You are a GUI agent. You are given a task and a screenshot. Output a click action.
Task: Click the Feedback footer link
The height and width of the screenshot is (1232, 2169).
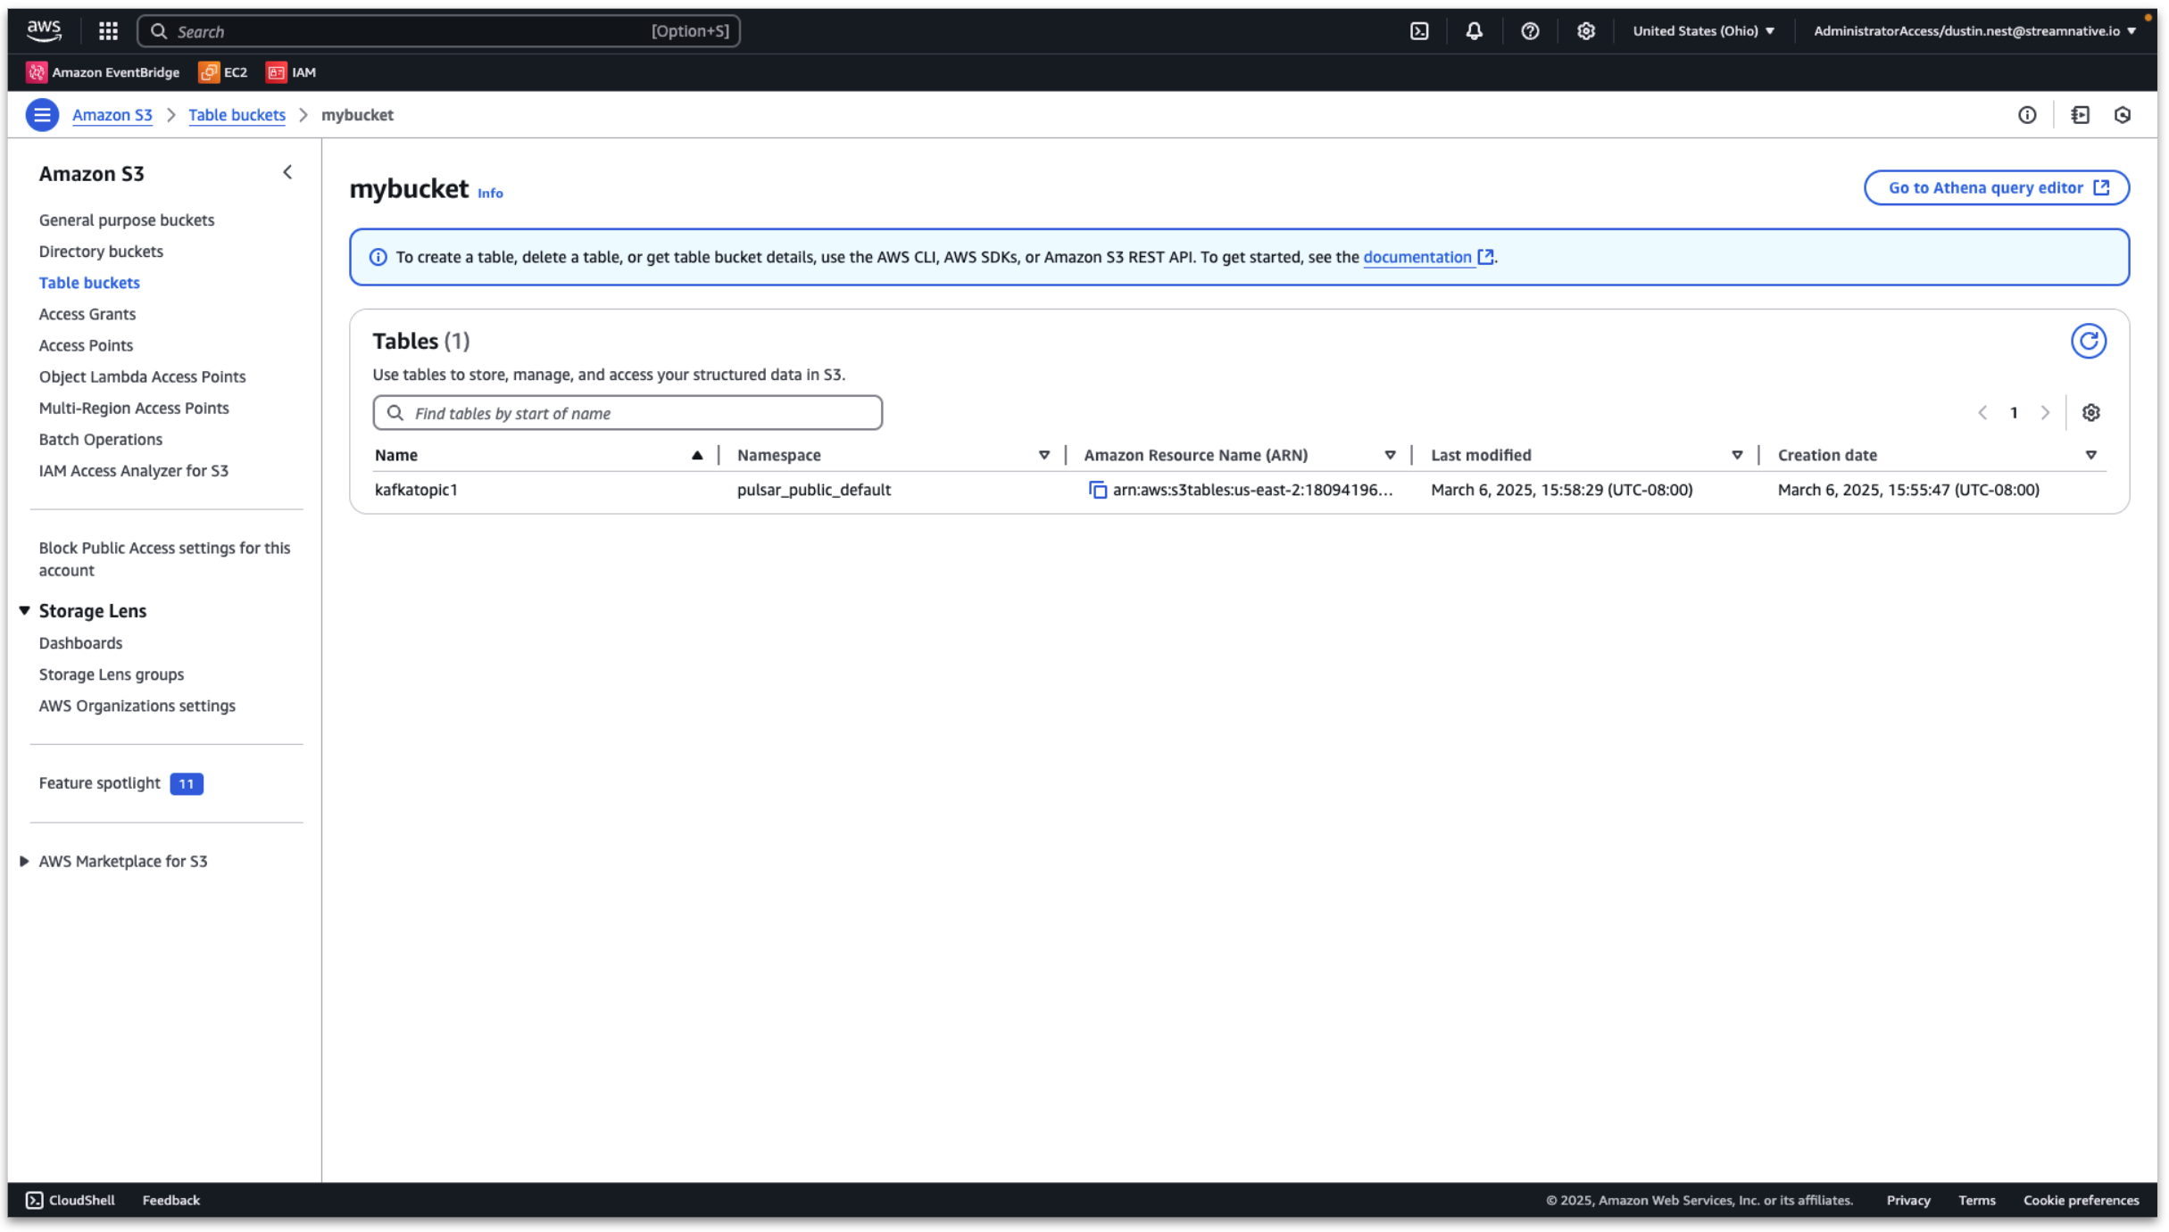click(x=171, y=1201)
